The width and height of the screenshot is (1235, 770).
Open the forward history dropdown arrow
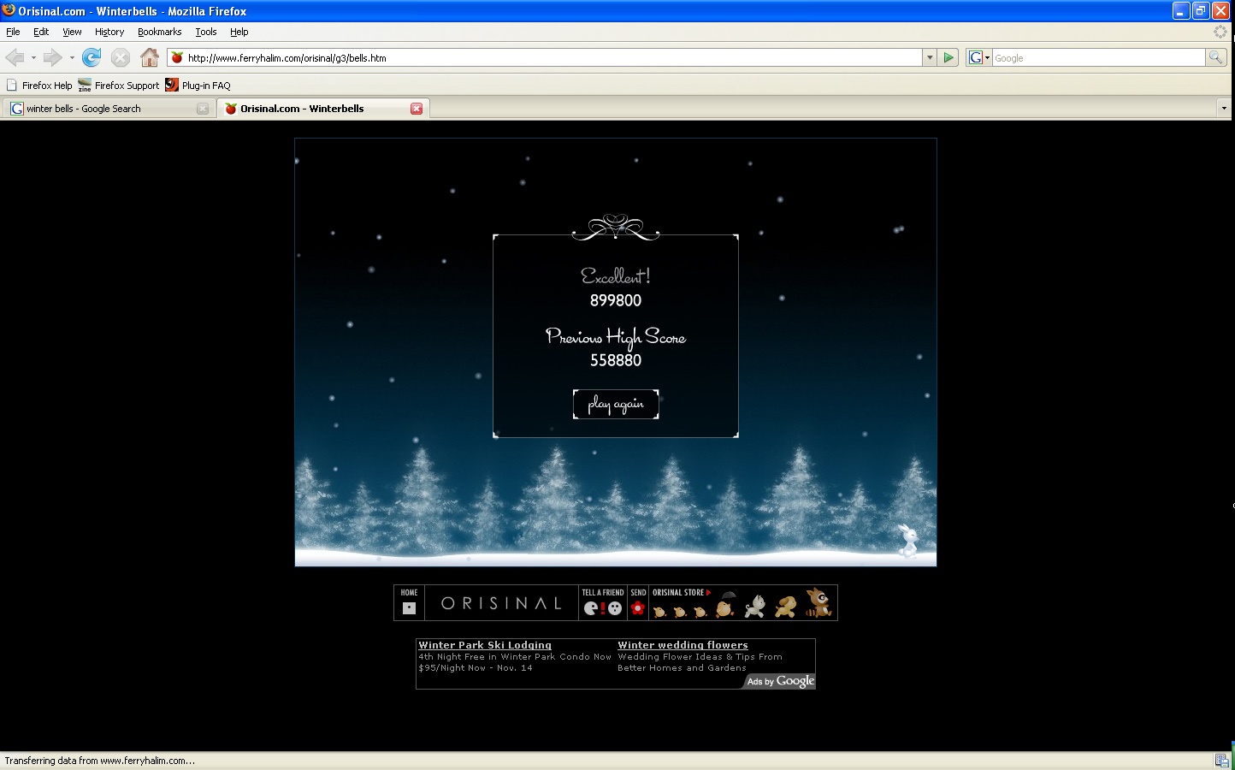coord(72,57)
